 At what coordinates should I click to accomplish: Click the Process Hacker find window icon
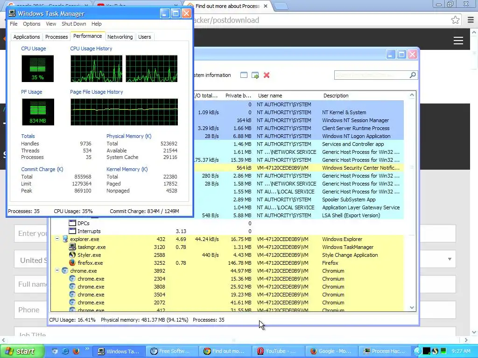pyautogui.click(x=255, y=75)
